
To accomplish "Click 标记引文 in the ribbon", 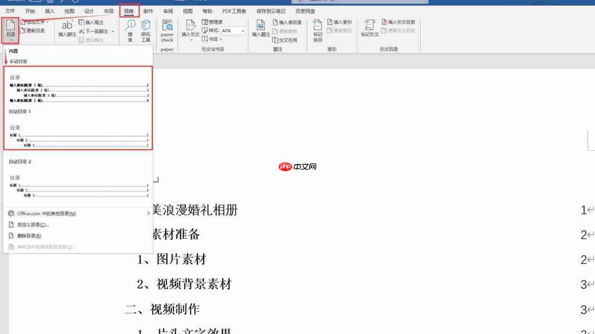I will pyautogui.click(x=370, y=29).
